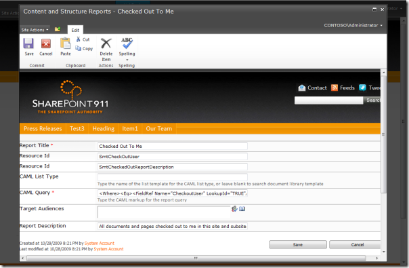Click the CAML Query field
Screen dimensions: 409x268
point(173,193)
